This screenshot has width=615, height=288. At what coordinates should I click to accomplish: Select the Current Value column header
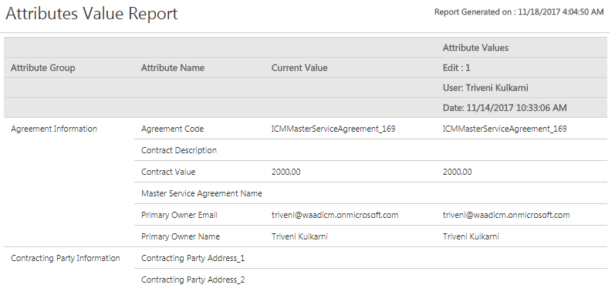299,68
